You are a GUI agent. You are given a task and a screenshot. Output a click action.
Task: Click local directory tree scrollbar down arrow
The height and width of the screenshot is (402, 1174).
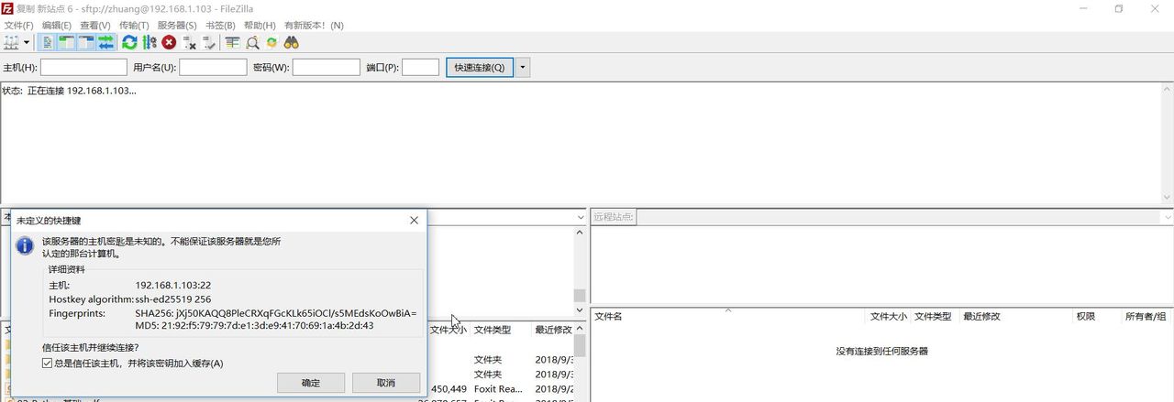(580, 310)
